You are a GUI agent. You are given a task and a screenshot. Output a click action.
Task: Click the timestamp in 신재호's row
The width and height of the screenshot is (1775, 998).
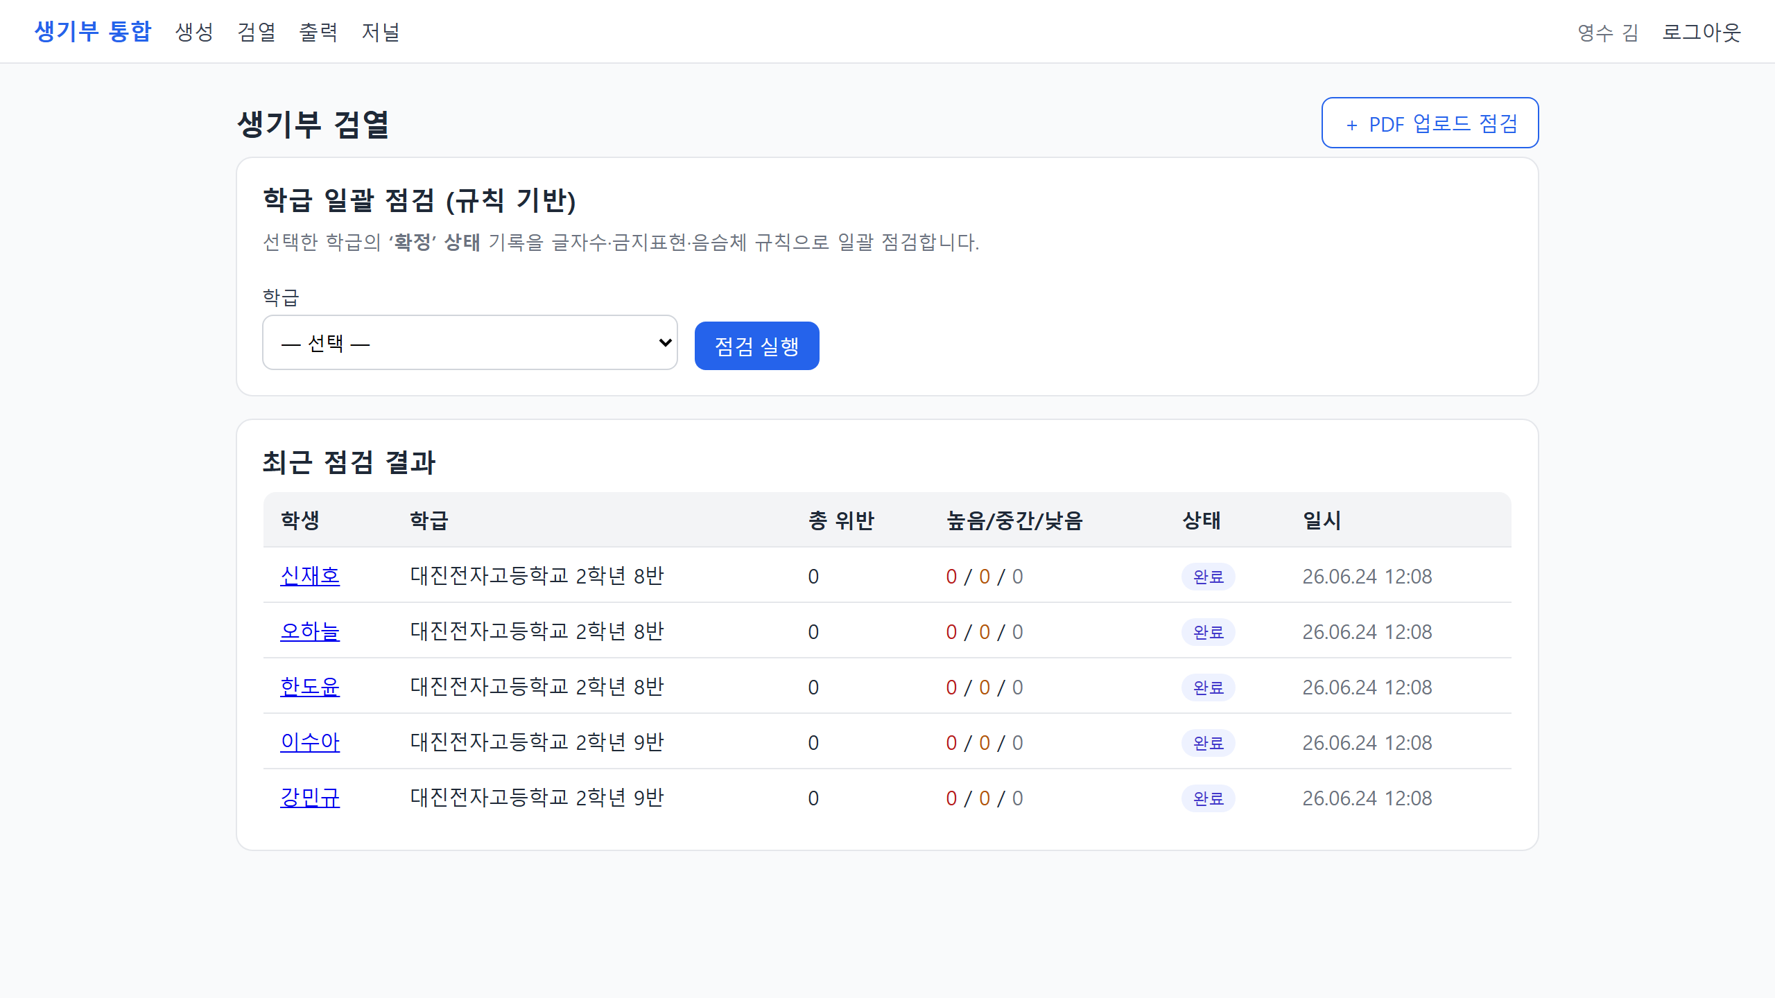point(1367,577)
